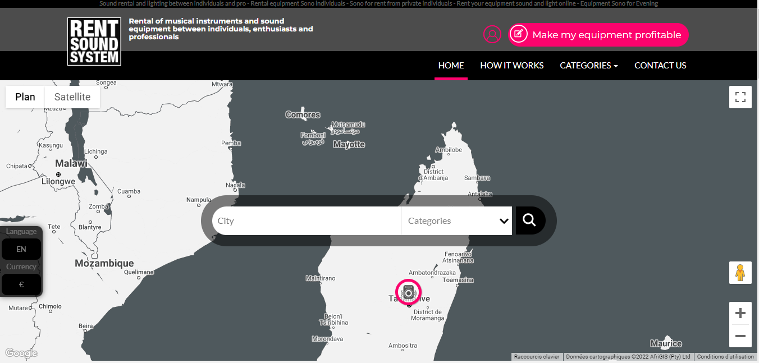The image size is (759, 363).
Task: Expand the Categories navigation menu
Action: click(588, 66)
